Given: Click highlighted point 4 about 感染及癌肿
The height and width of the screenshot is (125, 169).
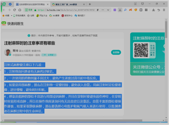Looking at the screenshot, I should pos(63,104).
